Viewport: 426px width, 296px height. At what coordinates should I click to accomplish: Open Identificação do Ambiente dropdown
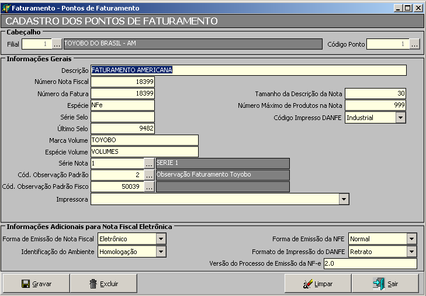(161, 252)
